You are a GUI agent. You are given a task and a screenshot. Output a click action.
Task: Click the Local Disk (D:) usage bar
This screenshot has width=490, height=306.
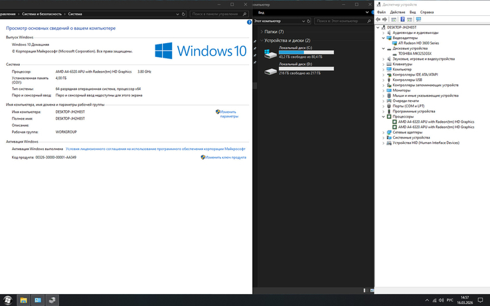click(306, 68)
